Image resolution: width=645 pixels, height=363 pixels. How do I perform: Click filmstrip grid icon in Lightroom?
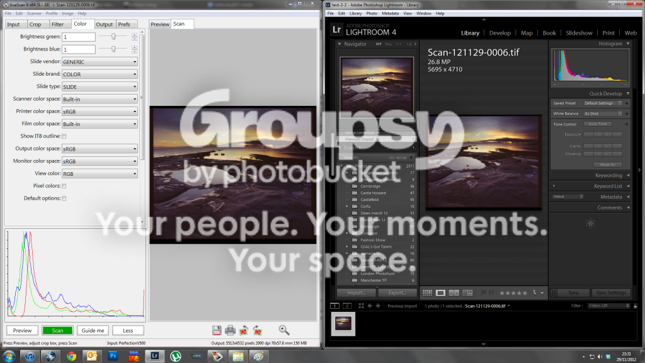[x=361, y=306]
